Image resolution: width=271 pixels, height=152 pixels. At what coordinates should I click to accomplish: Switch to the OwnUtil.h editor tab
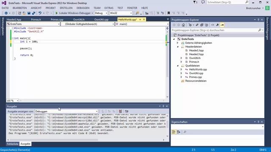point(79,20)
